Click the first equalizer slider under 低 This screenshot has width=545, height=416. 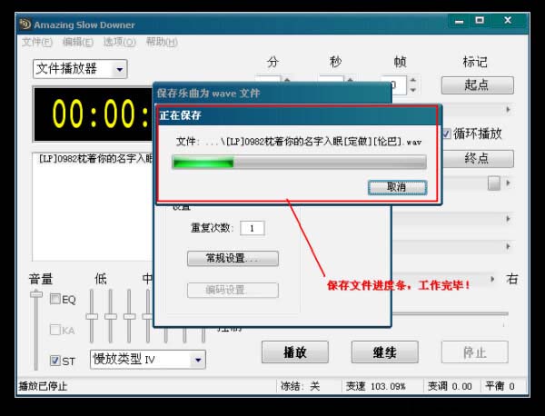[x=92, y=316]
